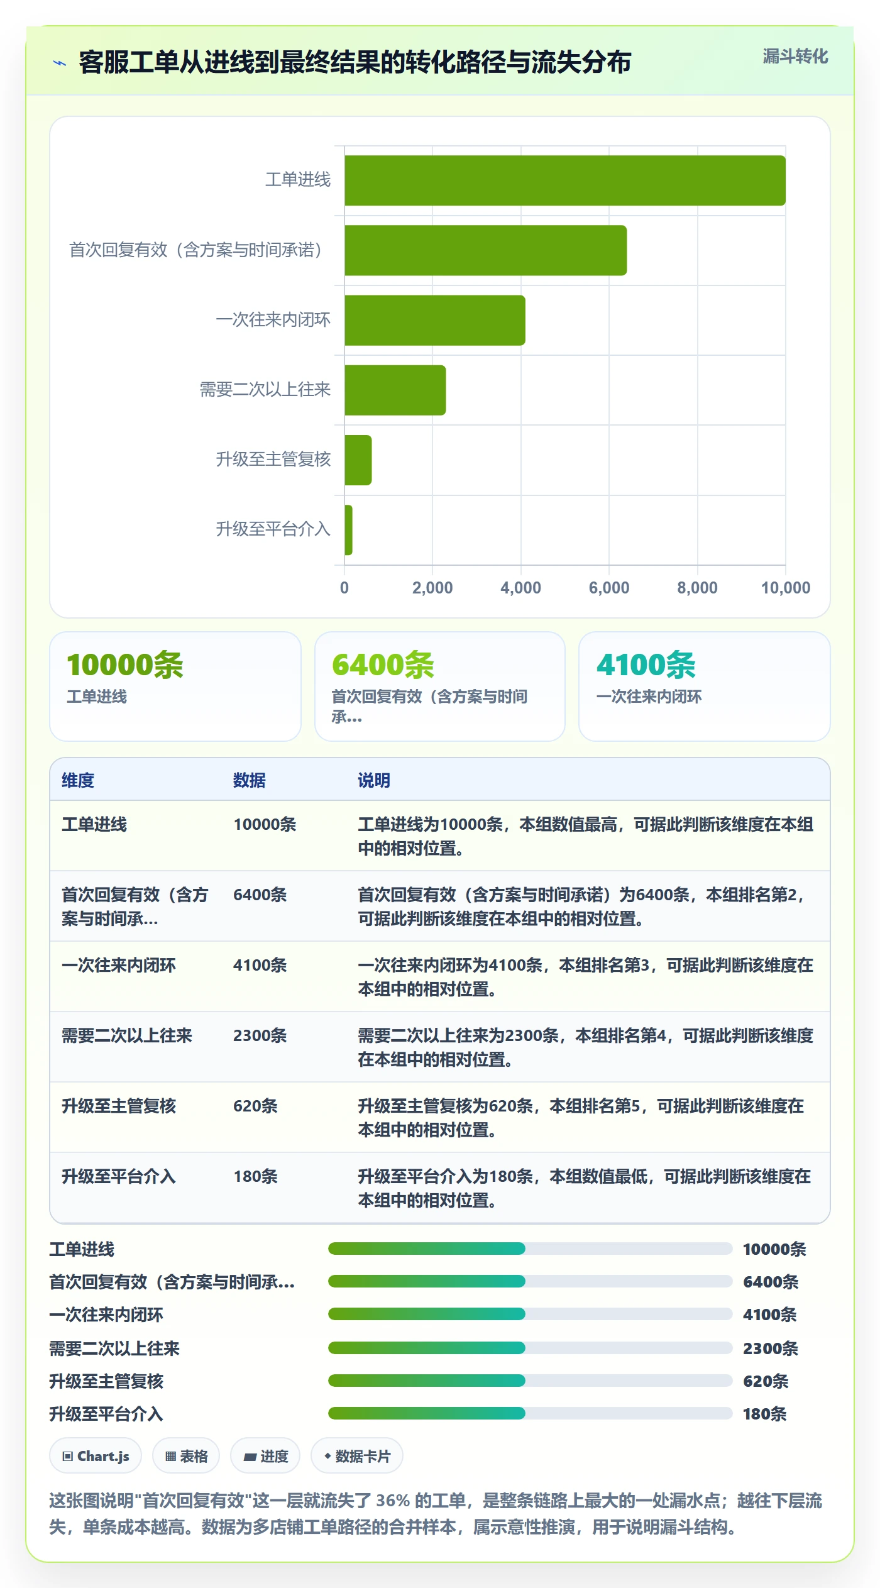Click the 首次回复有效 progress bar
Screen dimensions: 880x1588
(530, 1281)
